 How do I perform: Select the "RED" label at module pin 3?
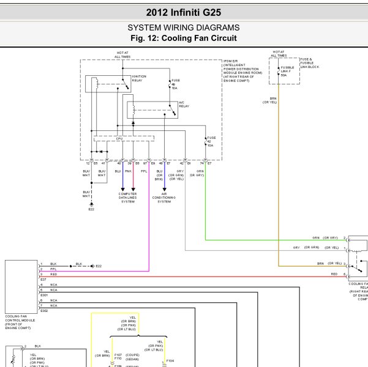[53, 275]
